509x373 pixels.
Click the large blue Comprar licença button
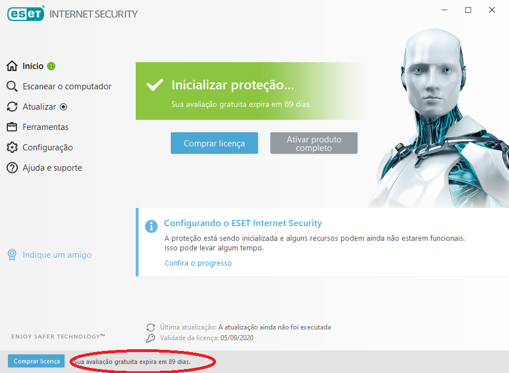click(x=214, y=143)
